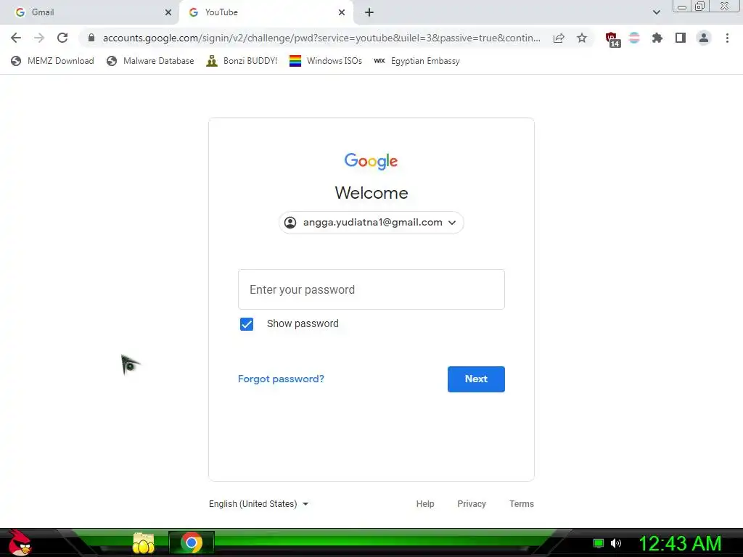
Task: Select the YouTube tab
Action: point(266,12)
